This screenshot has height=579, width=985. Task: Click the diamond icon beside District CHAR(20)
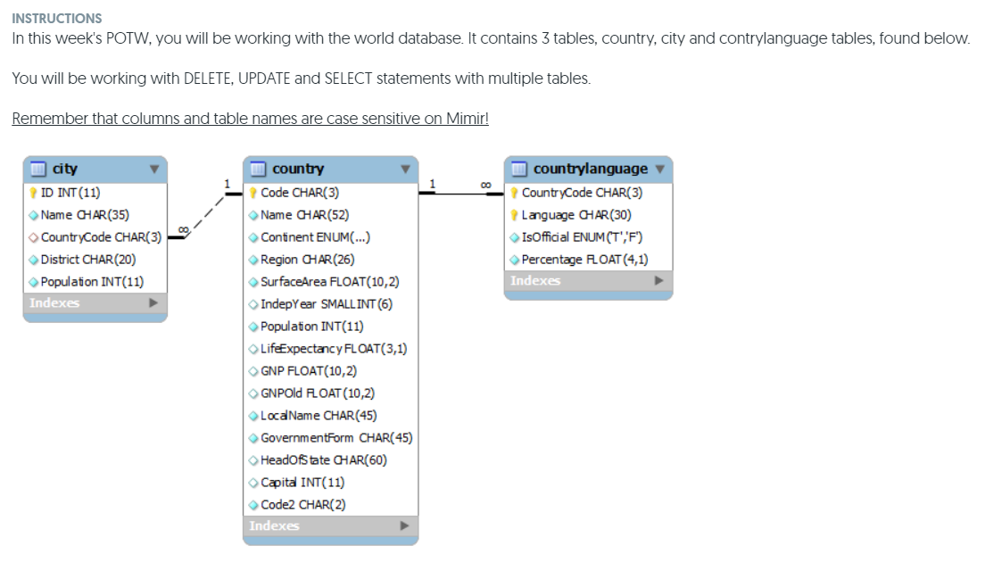pos(33,260)
